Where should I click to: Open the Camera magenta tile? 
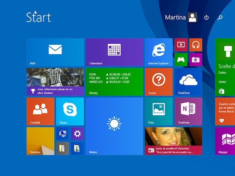pyautogui.click(x=196, y=59)
